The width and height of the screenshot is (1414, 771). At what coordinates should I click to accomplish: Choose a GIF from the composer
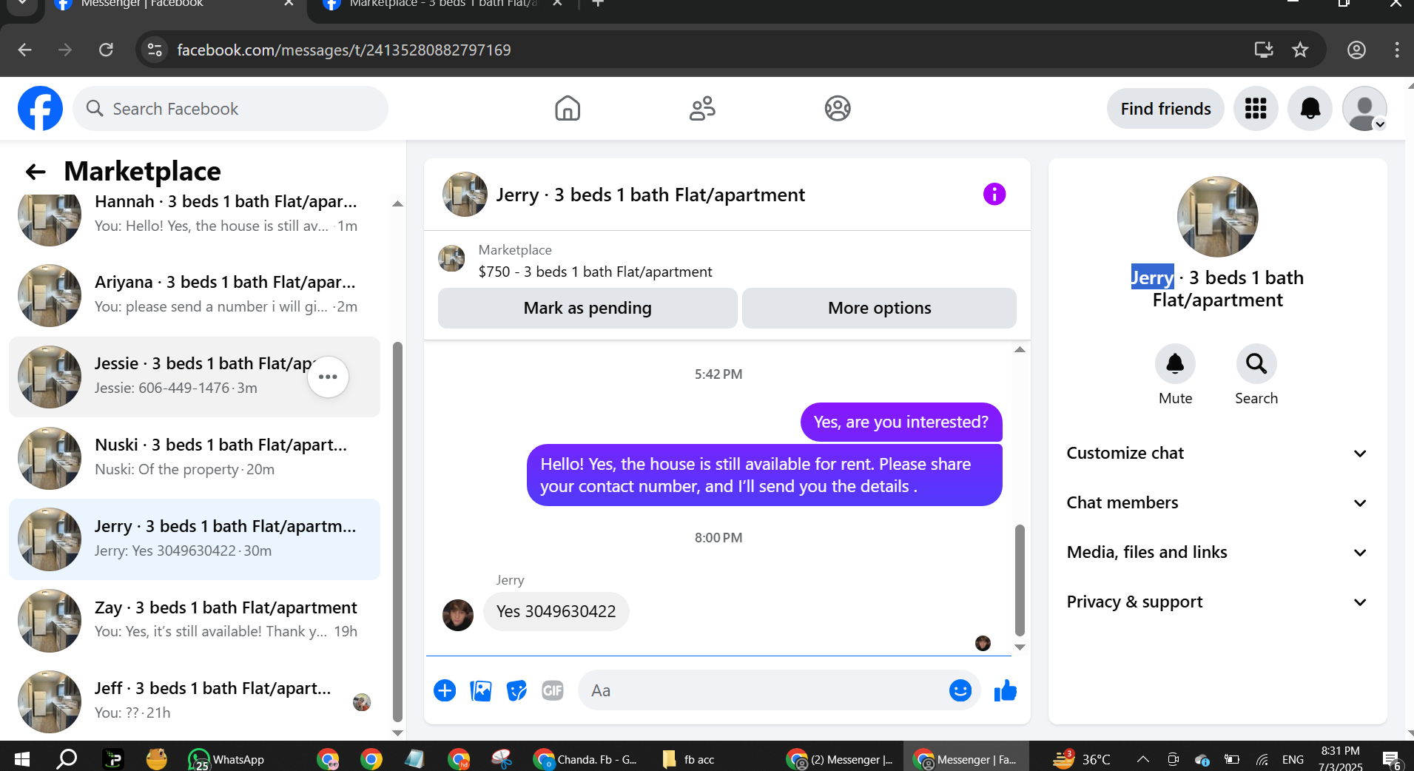pos(553,690)
